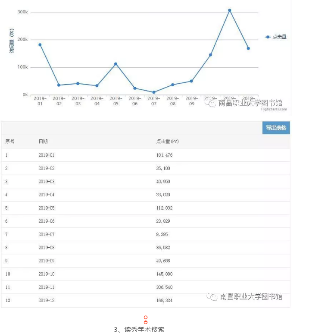Click the 2019-12 data point marker
Image resolution: width=309 pixels, height=334 pixels.
[x=248, y=48]
